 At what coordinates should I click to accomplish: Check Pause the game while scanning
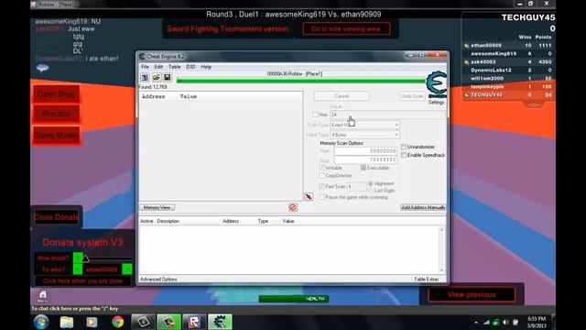point(321,197)
